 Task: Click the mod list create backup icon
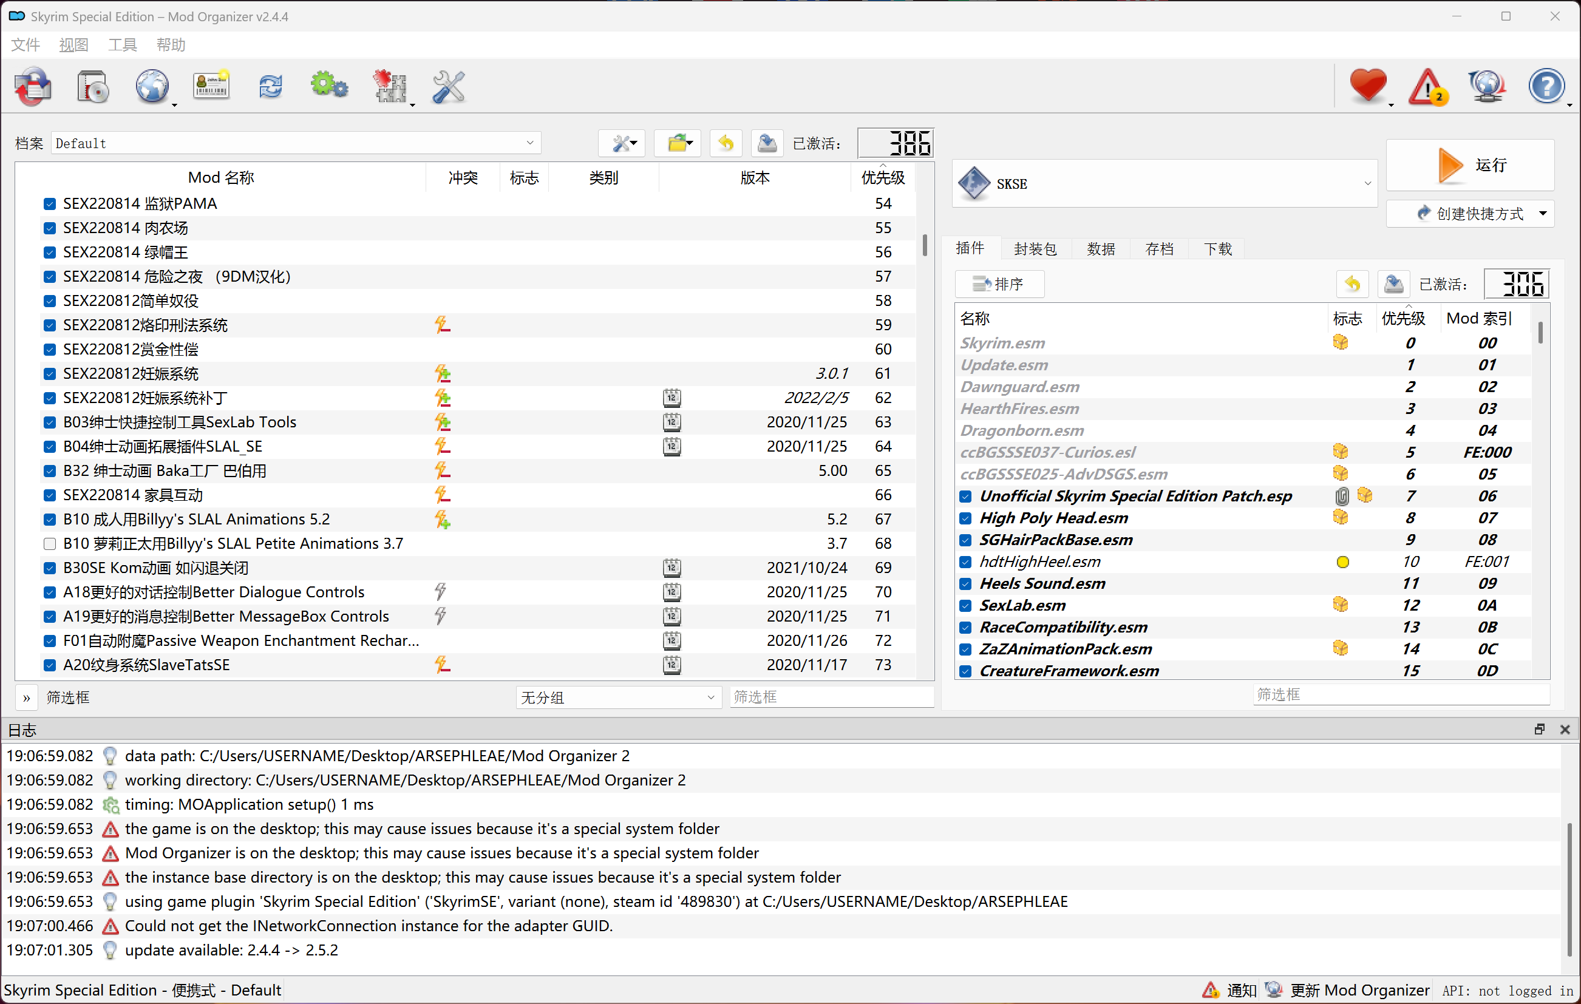point(767,143)
